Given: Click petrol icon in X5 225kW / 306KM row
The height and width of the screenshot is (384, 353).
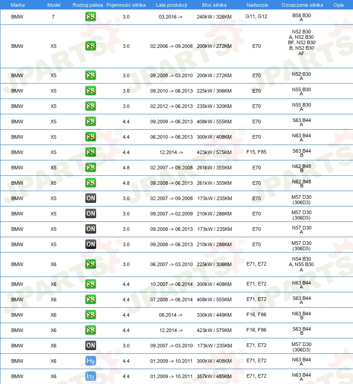Looking at the screenshot, I should pos(91,91).
